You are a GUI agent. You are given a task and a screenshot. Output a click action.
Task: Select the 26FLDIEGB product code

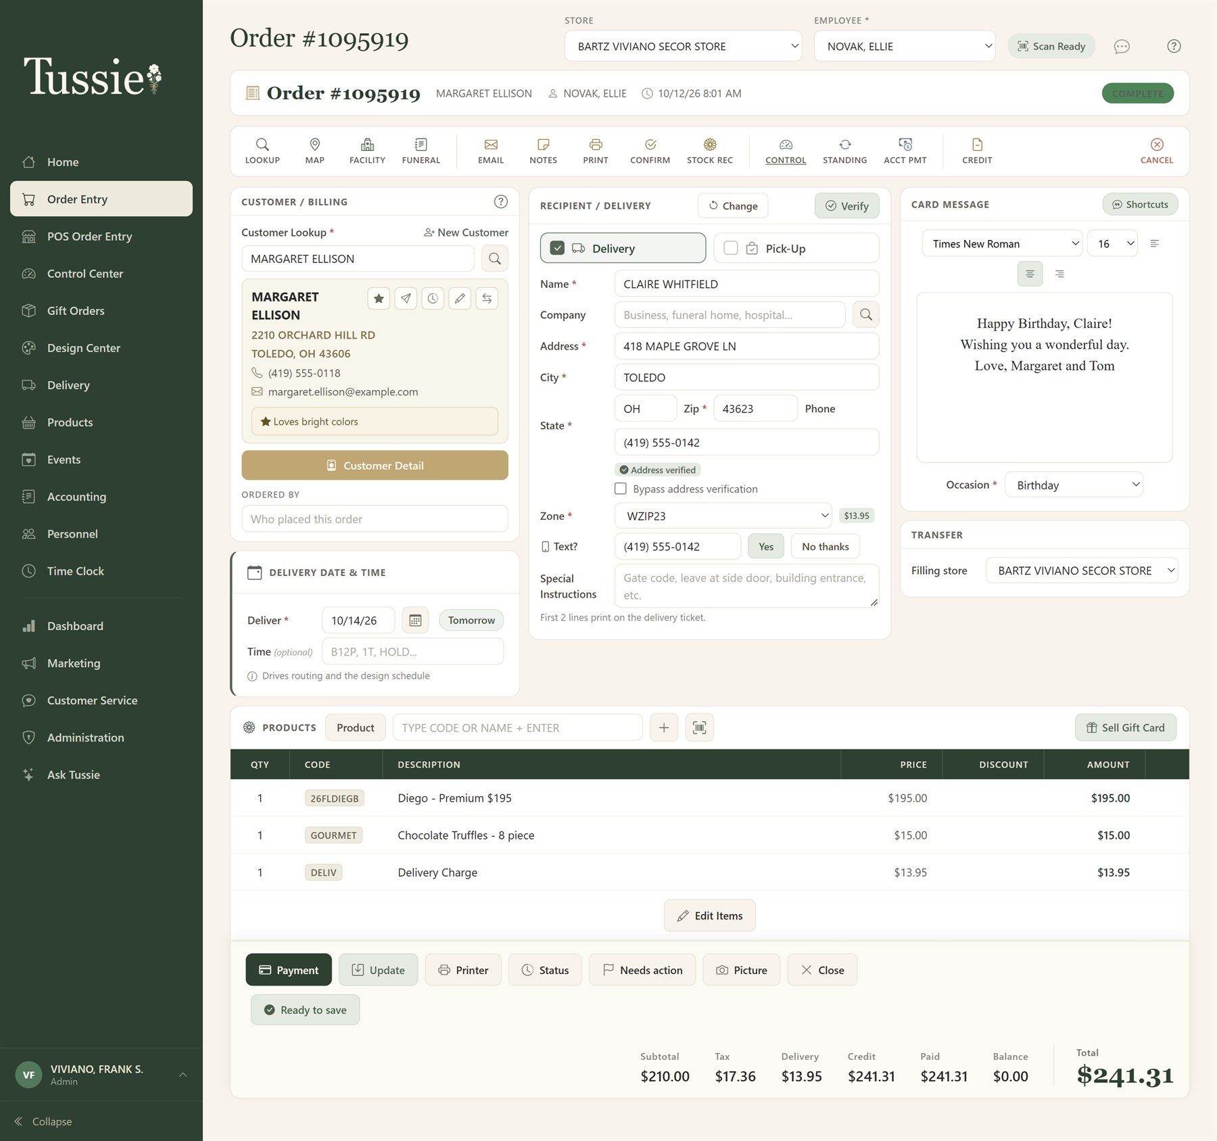tap(334, 798)
